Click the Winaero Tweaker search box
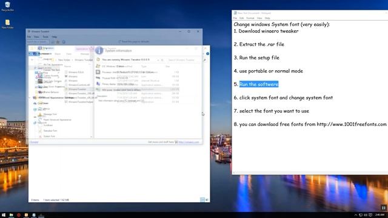 coord(38,42)
